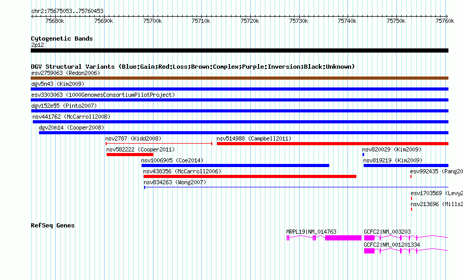Open nsv582222 (Cooper2011) label
This screenshot has height=280, width=463.
tap(140, 149)
